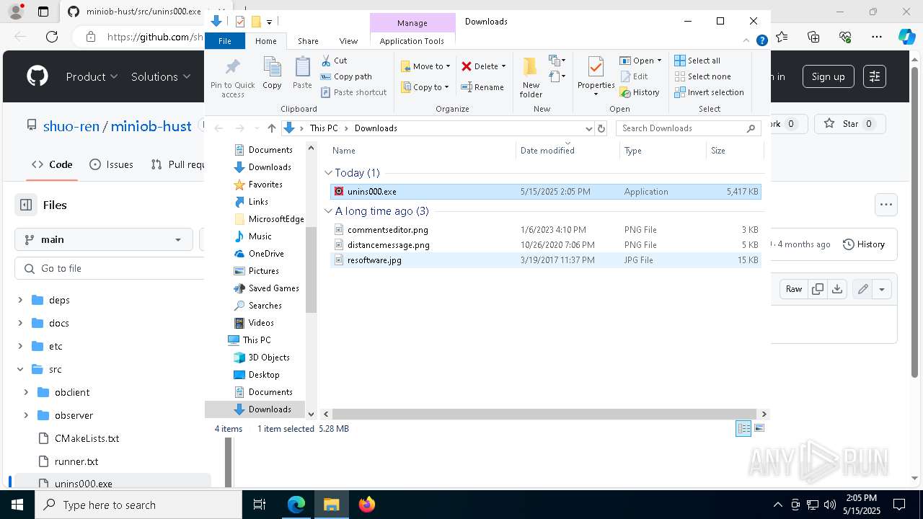Click the Paste ribbon icon
Image resolution: width=923 pixels, height=519 pixels.
302,74
